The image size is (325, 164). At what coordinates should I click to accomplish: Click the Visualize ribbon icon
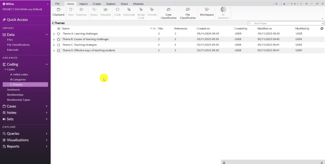[x=106, y=10]
